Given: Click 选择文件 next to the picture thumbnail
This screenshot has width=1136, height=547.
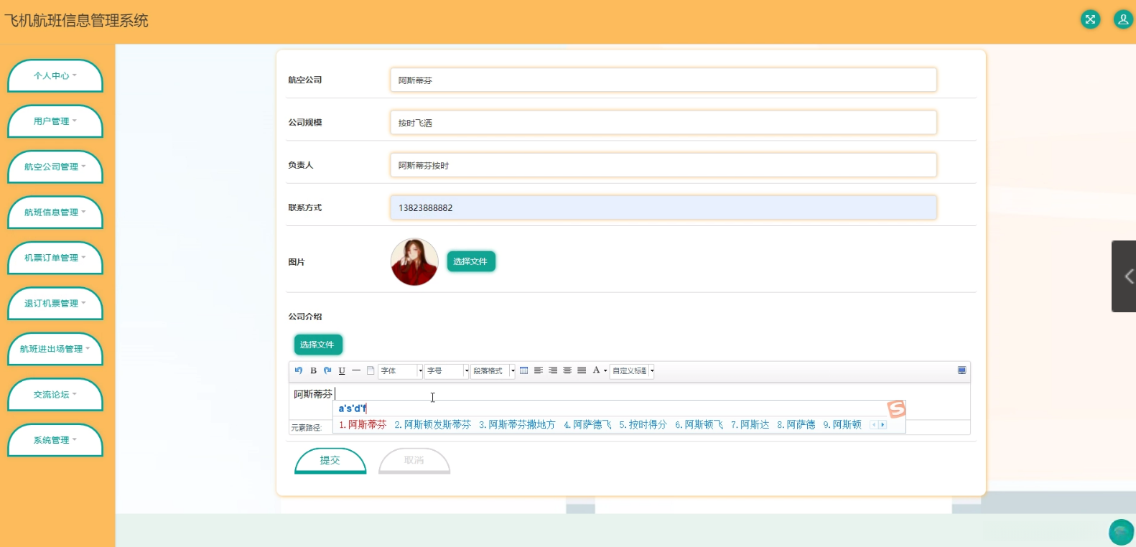Looking at the screenshot, I should click(471, 261).
